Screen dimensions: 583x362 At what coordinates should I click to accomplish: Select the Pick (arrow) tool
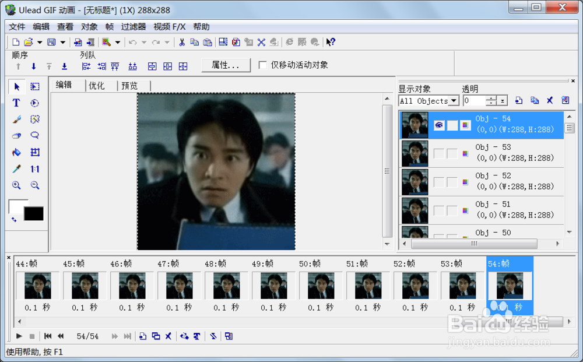pyautogui.click(x=17, y=87)
